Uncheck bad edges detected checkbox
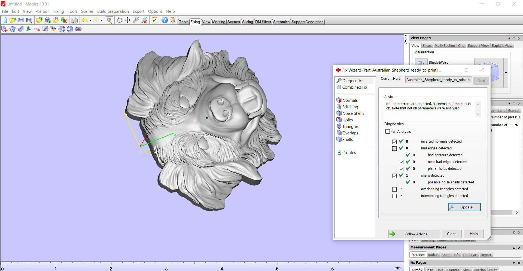This screenshot has height=271, width=523. pyautogui.click(x=394, y=148)
